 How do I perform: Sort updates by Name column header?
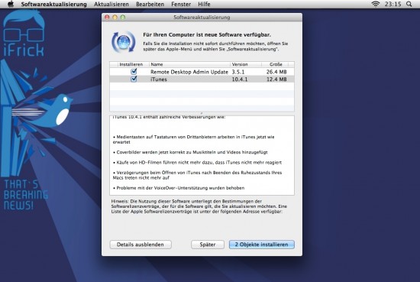189,64
